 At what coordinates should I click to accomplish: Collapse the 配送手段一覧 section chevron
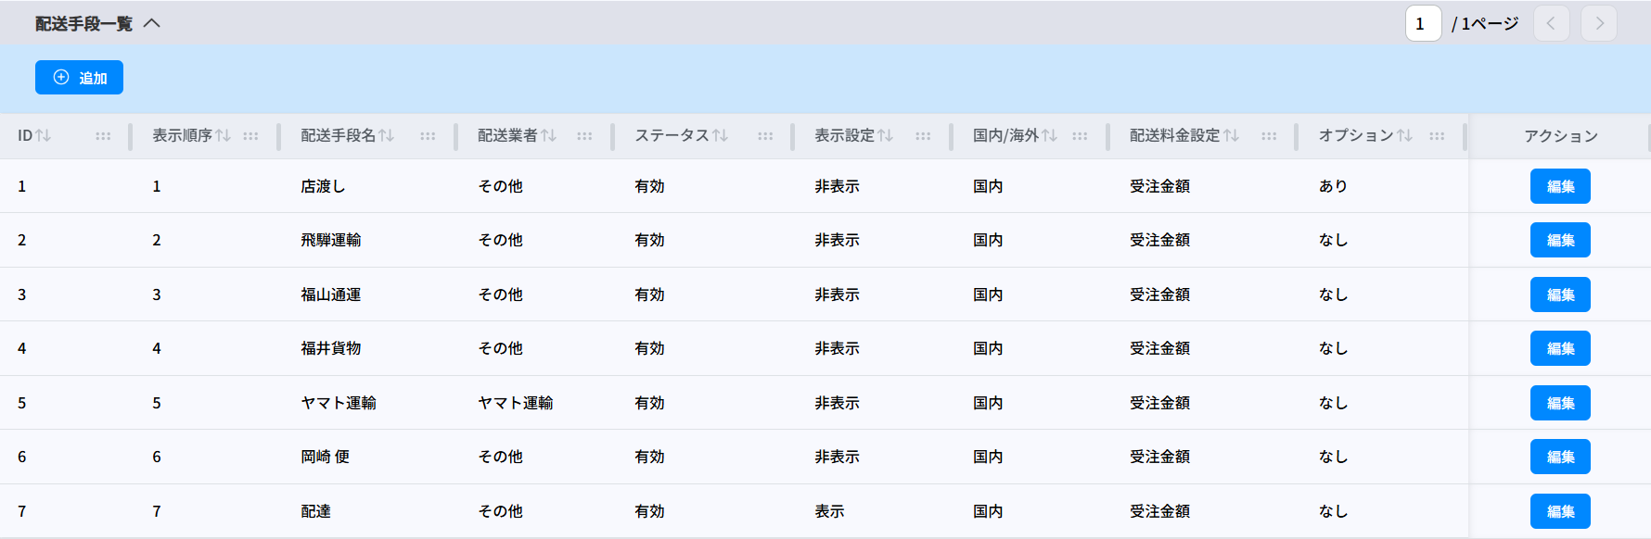(152, 23)
